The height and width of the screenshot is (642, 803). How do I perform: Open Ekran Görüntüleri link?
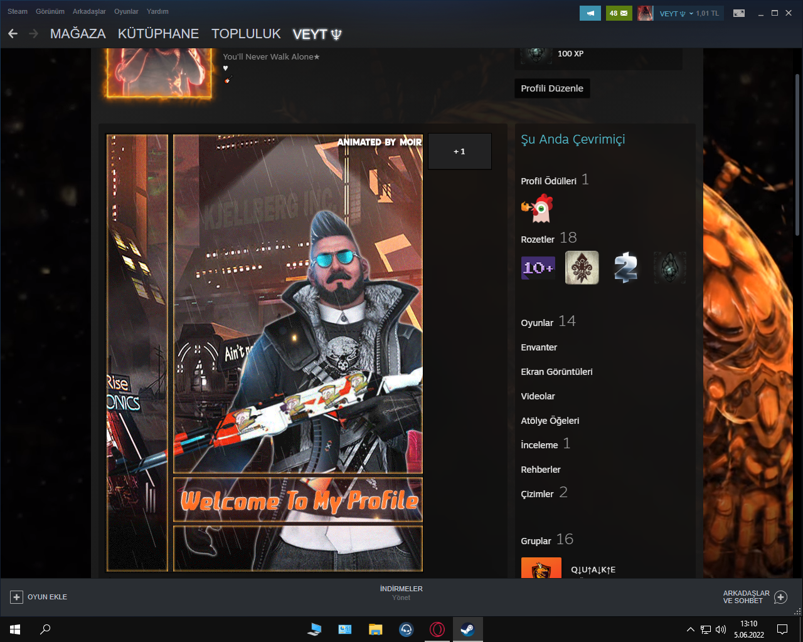coord(556,372)
